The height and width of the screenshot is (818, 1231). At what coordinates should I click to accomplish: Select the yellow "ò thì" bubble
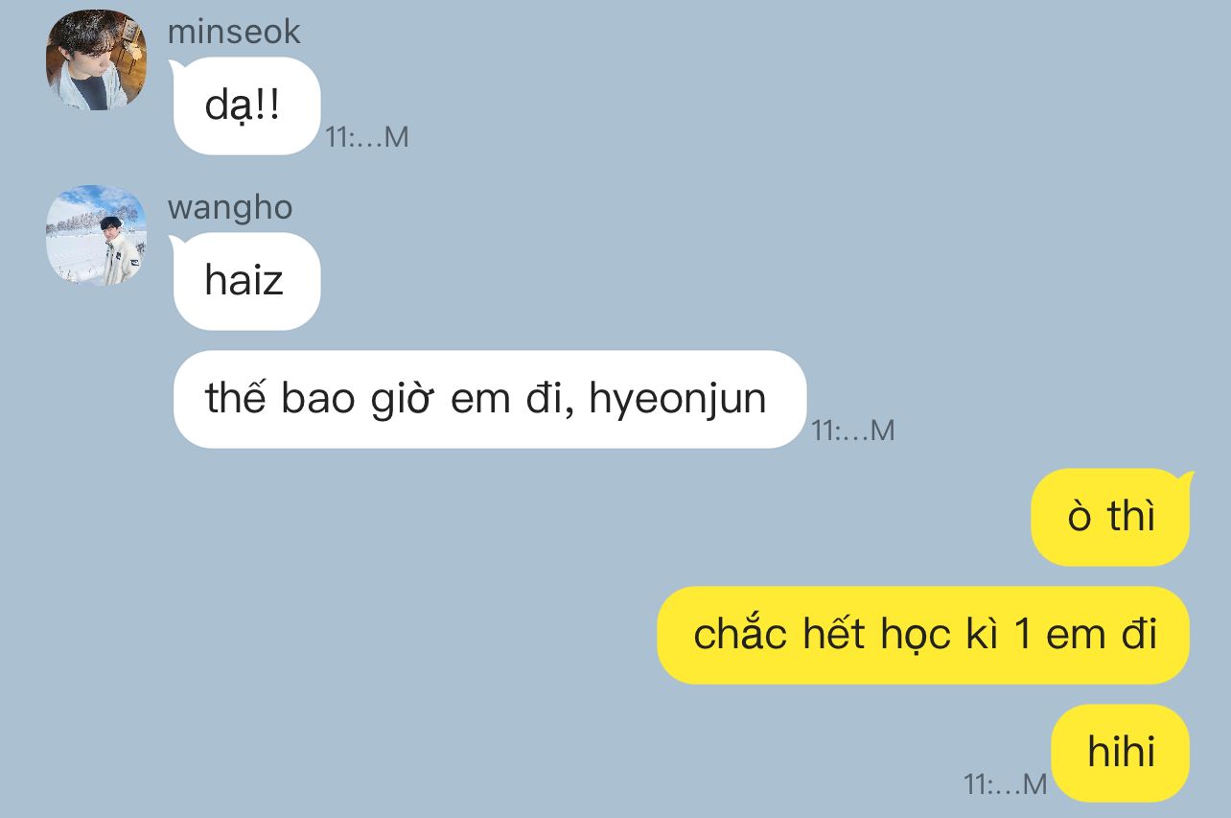[x=1111, y=517]
